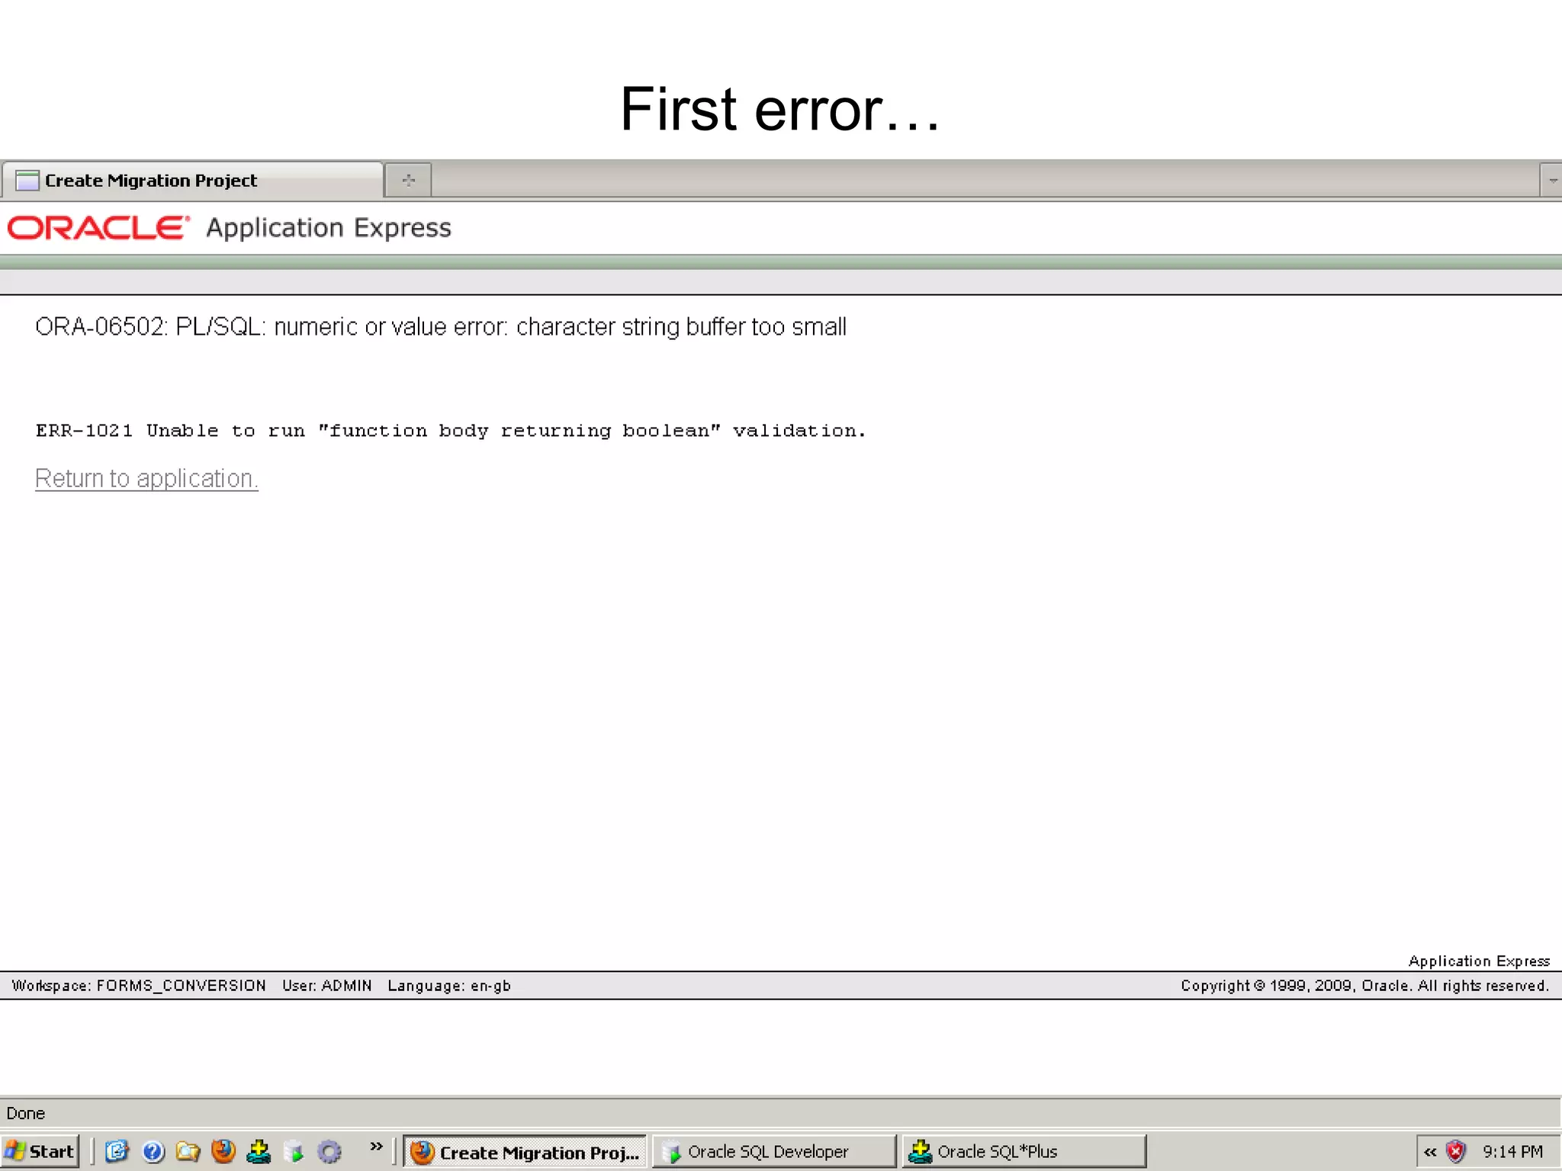The image size is (1562, 1171).
Task: Switch to Create Migration Proj taskbar button
Action: 525,1152
